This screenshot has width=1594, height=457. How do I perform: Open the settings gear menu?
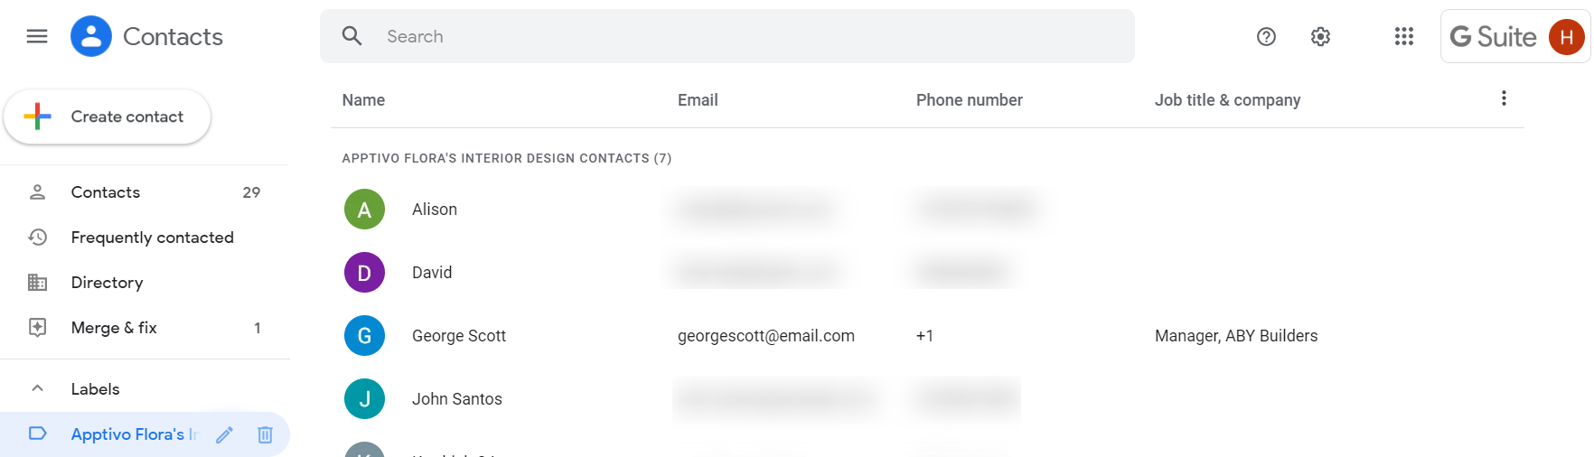pos(1320,36)
